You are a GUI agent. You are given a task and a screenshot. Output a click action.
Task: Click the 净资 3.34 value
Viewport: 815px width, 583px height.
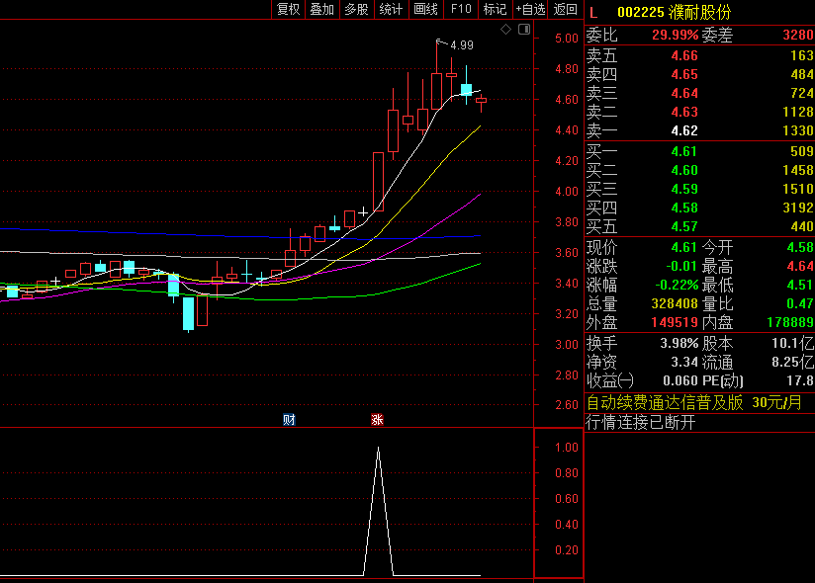click(x=684, y=362)
